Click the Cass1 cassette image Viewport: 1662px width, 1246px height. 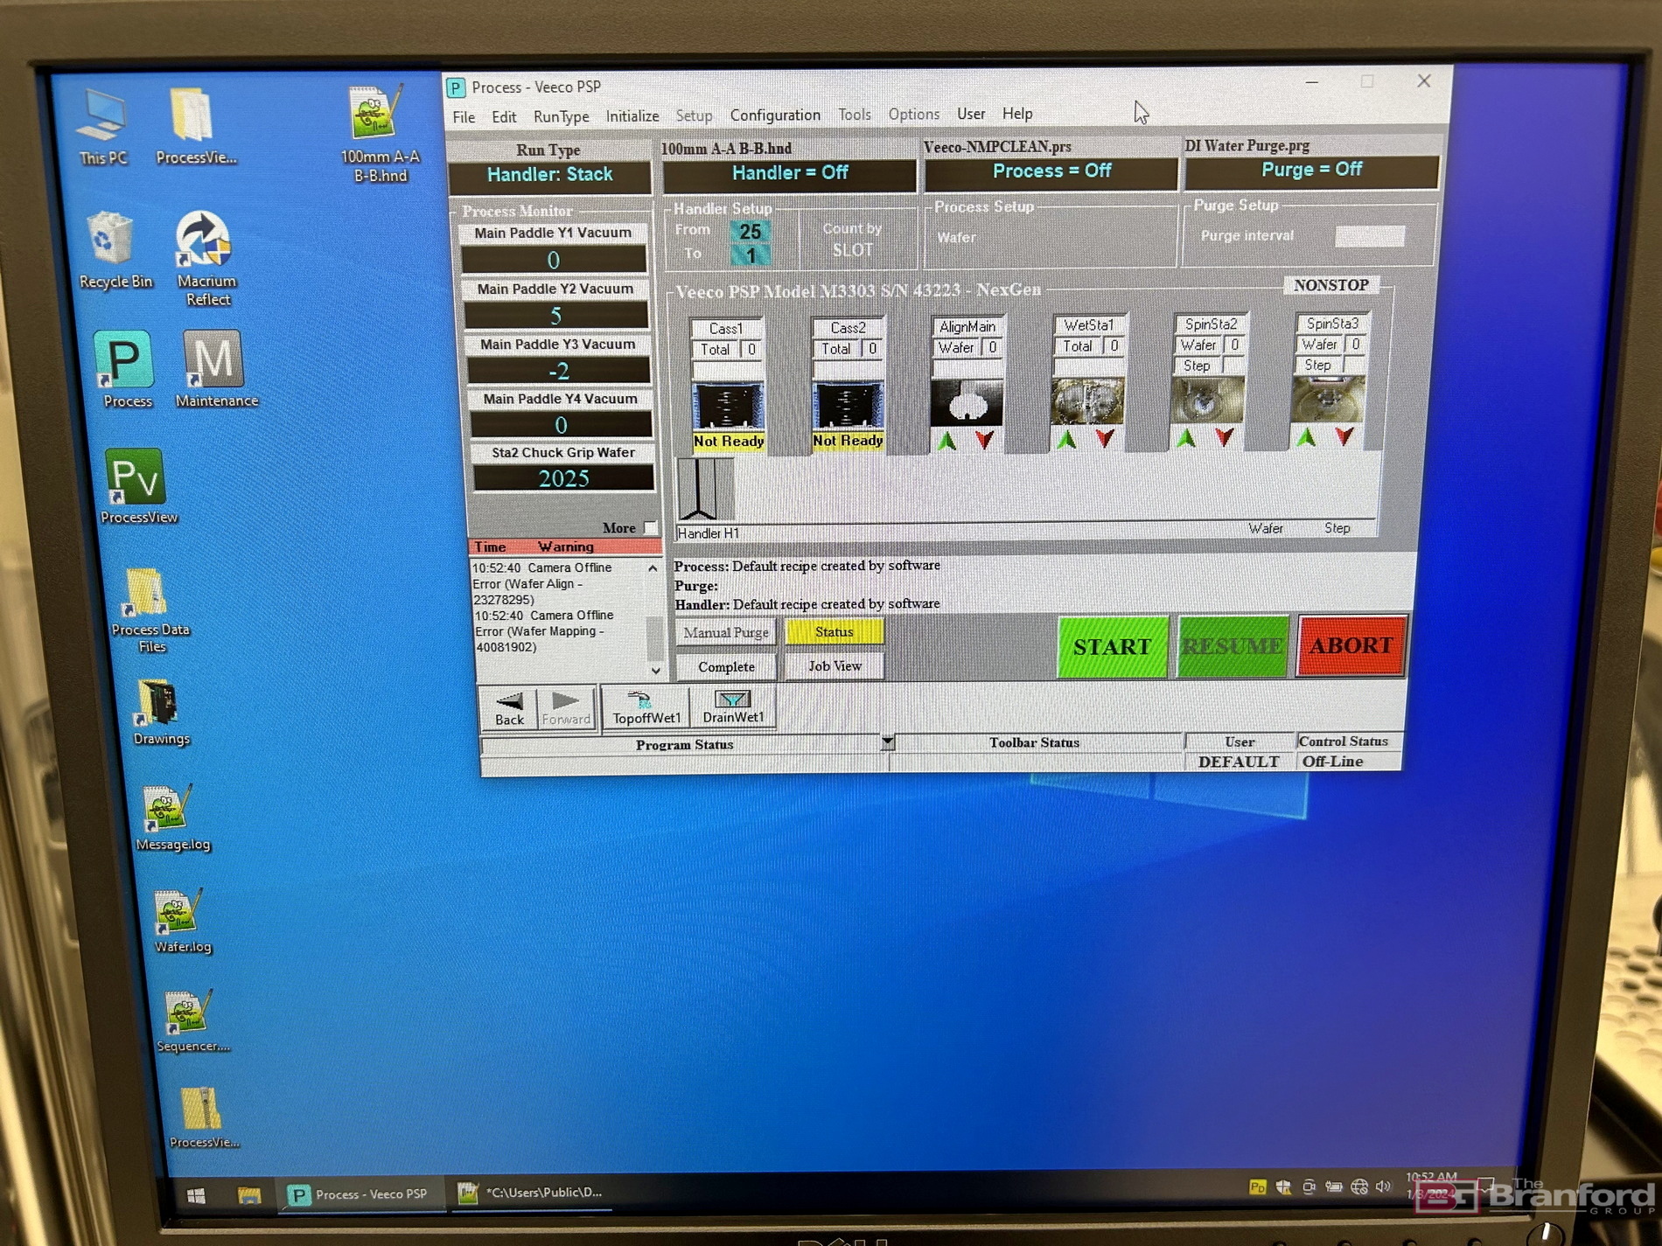[x=728, y=407]
